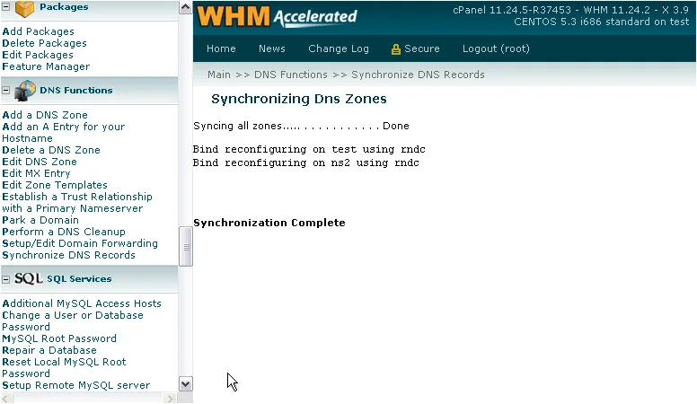Collapse the Packages section
The image size is (697, 404).
(6, 8)
